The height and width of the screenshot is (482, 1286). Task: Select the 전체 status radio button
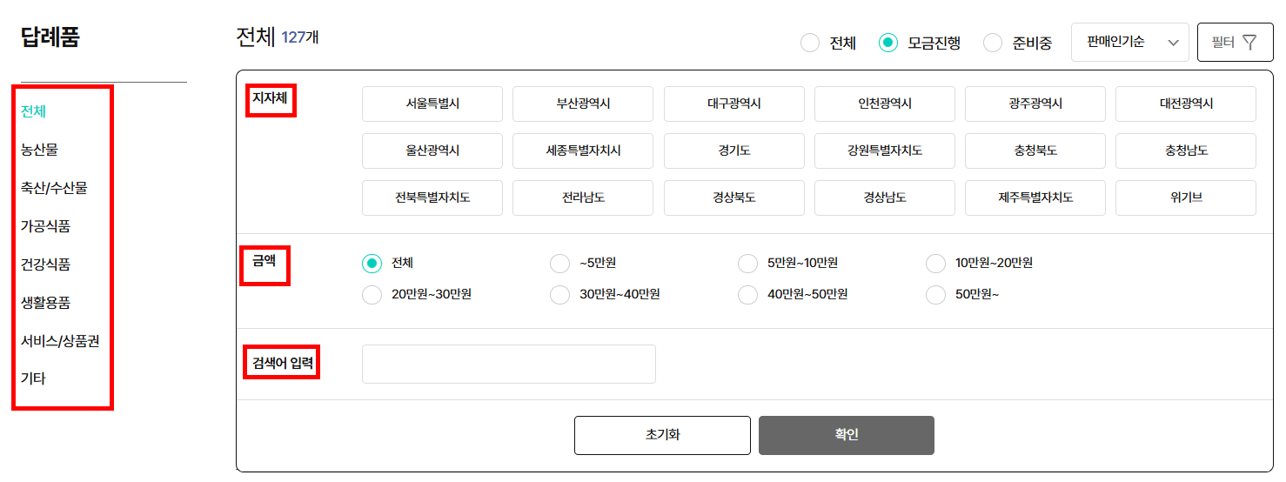[810, 43]
